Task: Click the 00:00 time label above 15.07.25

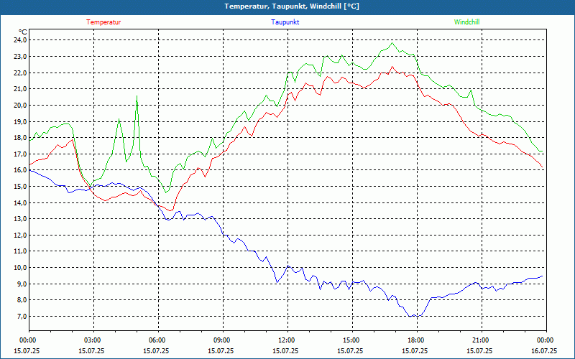Action: click(x=27, y=340)
